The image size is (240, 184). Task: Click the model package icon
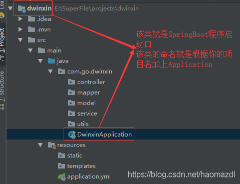pyautogui.click(x=72, y=103)
